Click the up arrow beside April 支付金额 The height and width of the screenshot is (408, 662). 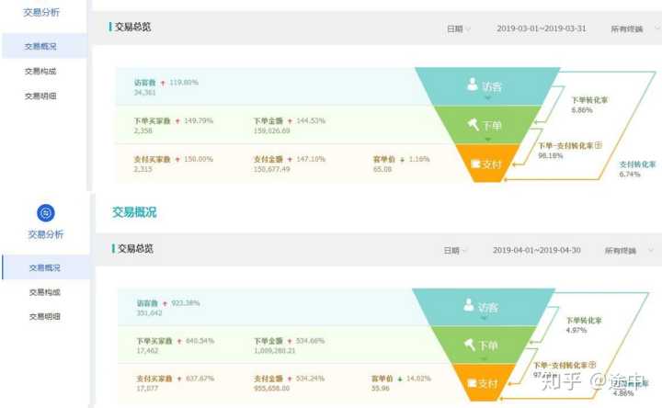(290, 379)
